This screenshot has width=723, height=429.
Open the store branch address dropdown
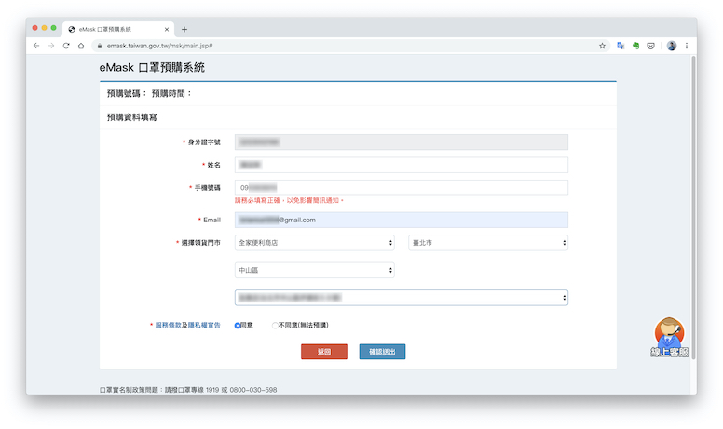402,298
